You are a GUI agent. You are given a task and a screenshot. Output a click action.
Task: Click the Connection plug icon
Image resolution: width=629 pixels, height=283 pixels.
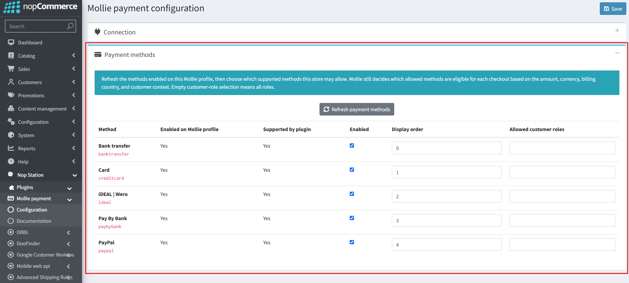[97, 32]
